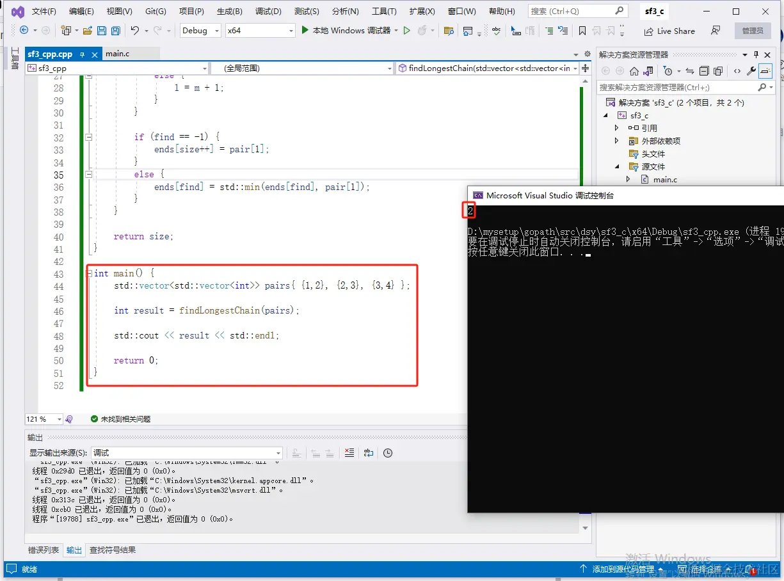Click the split editor icon beside function dropdown
The image size is (784, 581).
pos(586,68)
